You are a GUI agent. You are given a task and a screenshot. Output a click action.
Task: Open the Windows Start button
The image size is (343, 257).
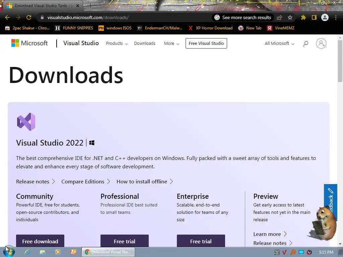pyautogui.click(x=9, y=252)
